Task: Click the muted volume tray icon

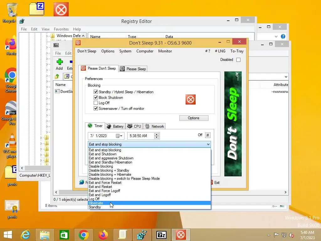Action: [x=292, y=235]
